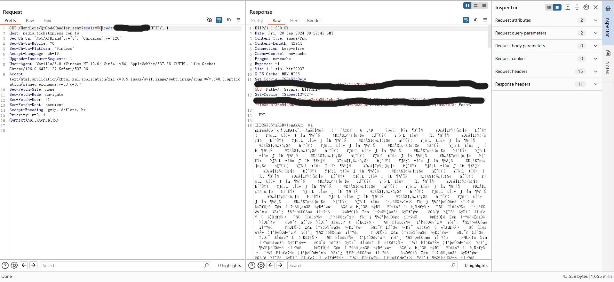This screenshot has height=282, width=614.
Task: Open search settings gear under Request pane
Action: pyautogui.click(x=14, y=265)
